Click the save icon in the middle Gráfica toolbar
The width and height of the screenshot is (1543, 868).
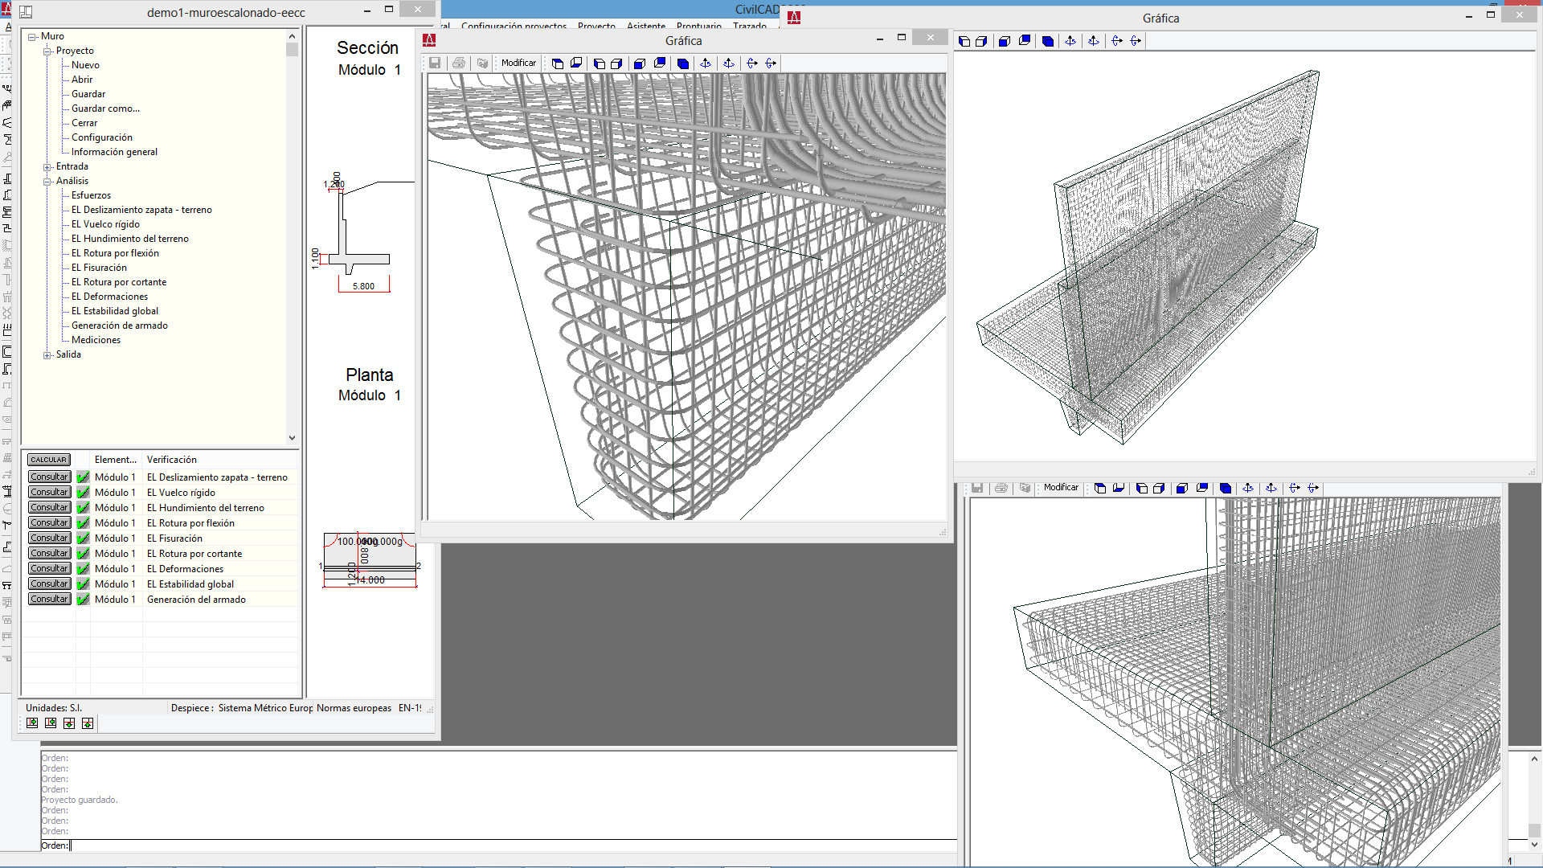[435, 63]
